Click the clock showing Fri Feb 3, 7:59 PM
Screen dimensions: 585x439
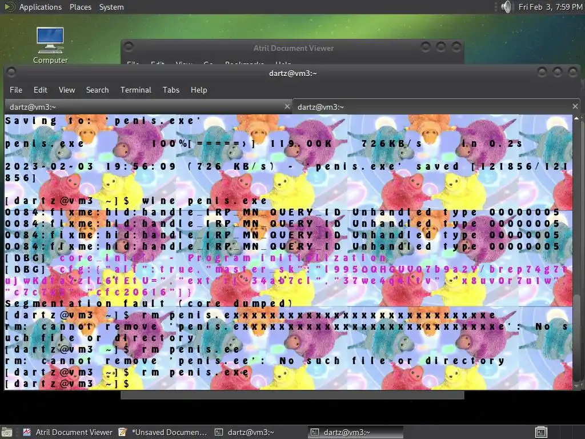(x=550, y=7)
